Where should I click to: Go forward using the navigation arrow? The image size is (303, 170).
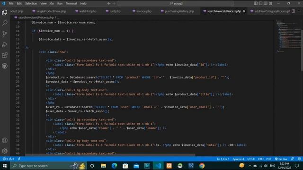pos(114,3)
